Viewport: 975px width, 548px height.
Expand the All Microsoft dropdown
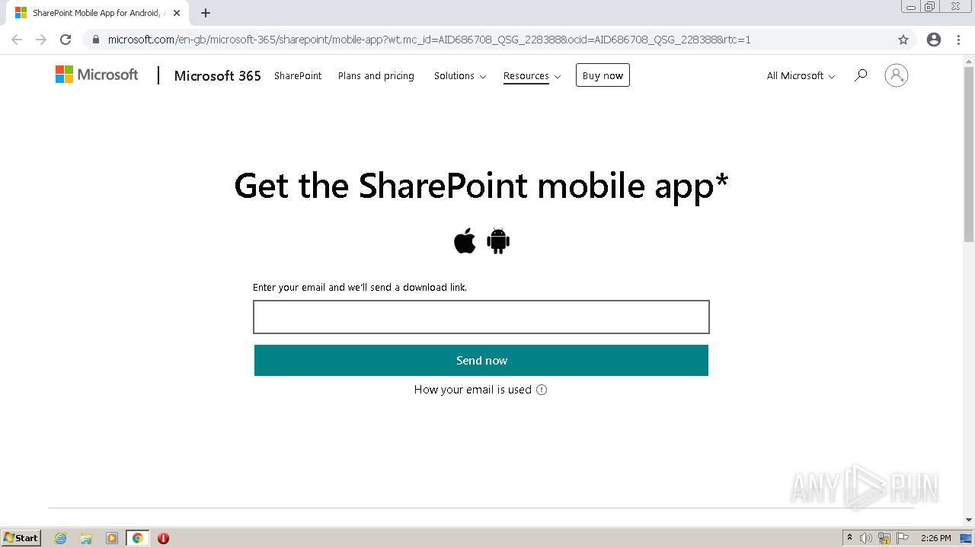(x=801, y=75)
